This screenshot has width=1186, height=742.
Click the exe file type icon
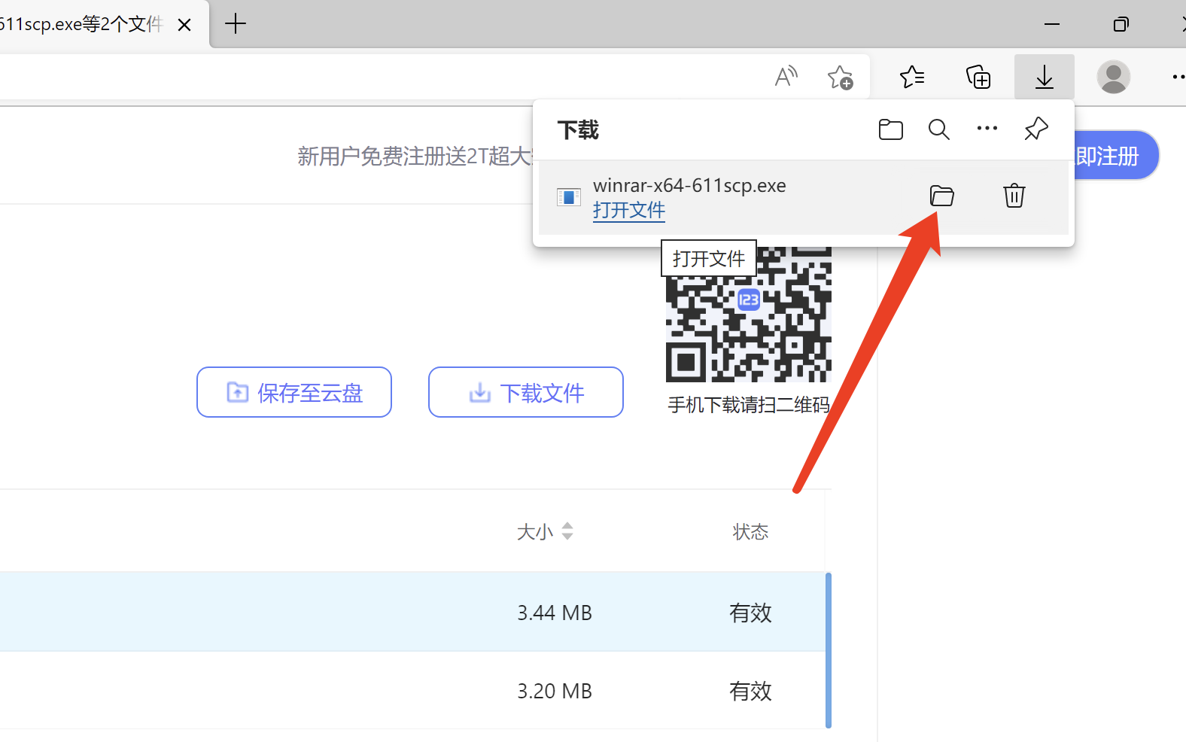(568, 197)
